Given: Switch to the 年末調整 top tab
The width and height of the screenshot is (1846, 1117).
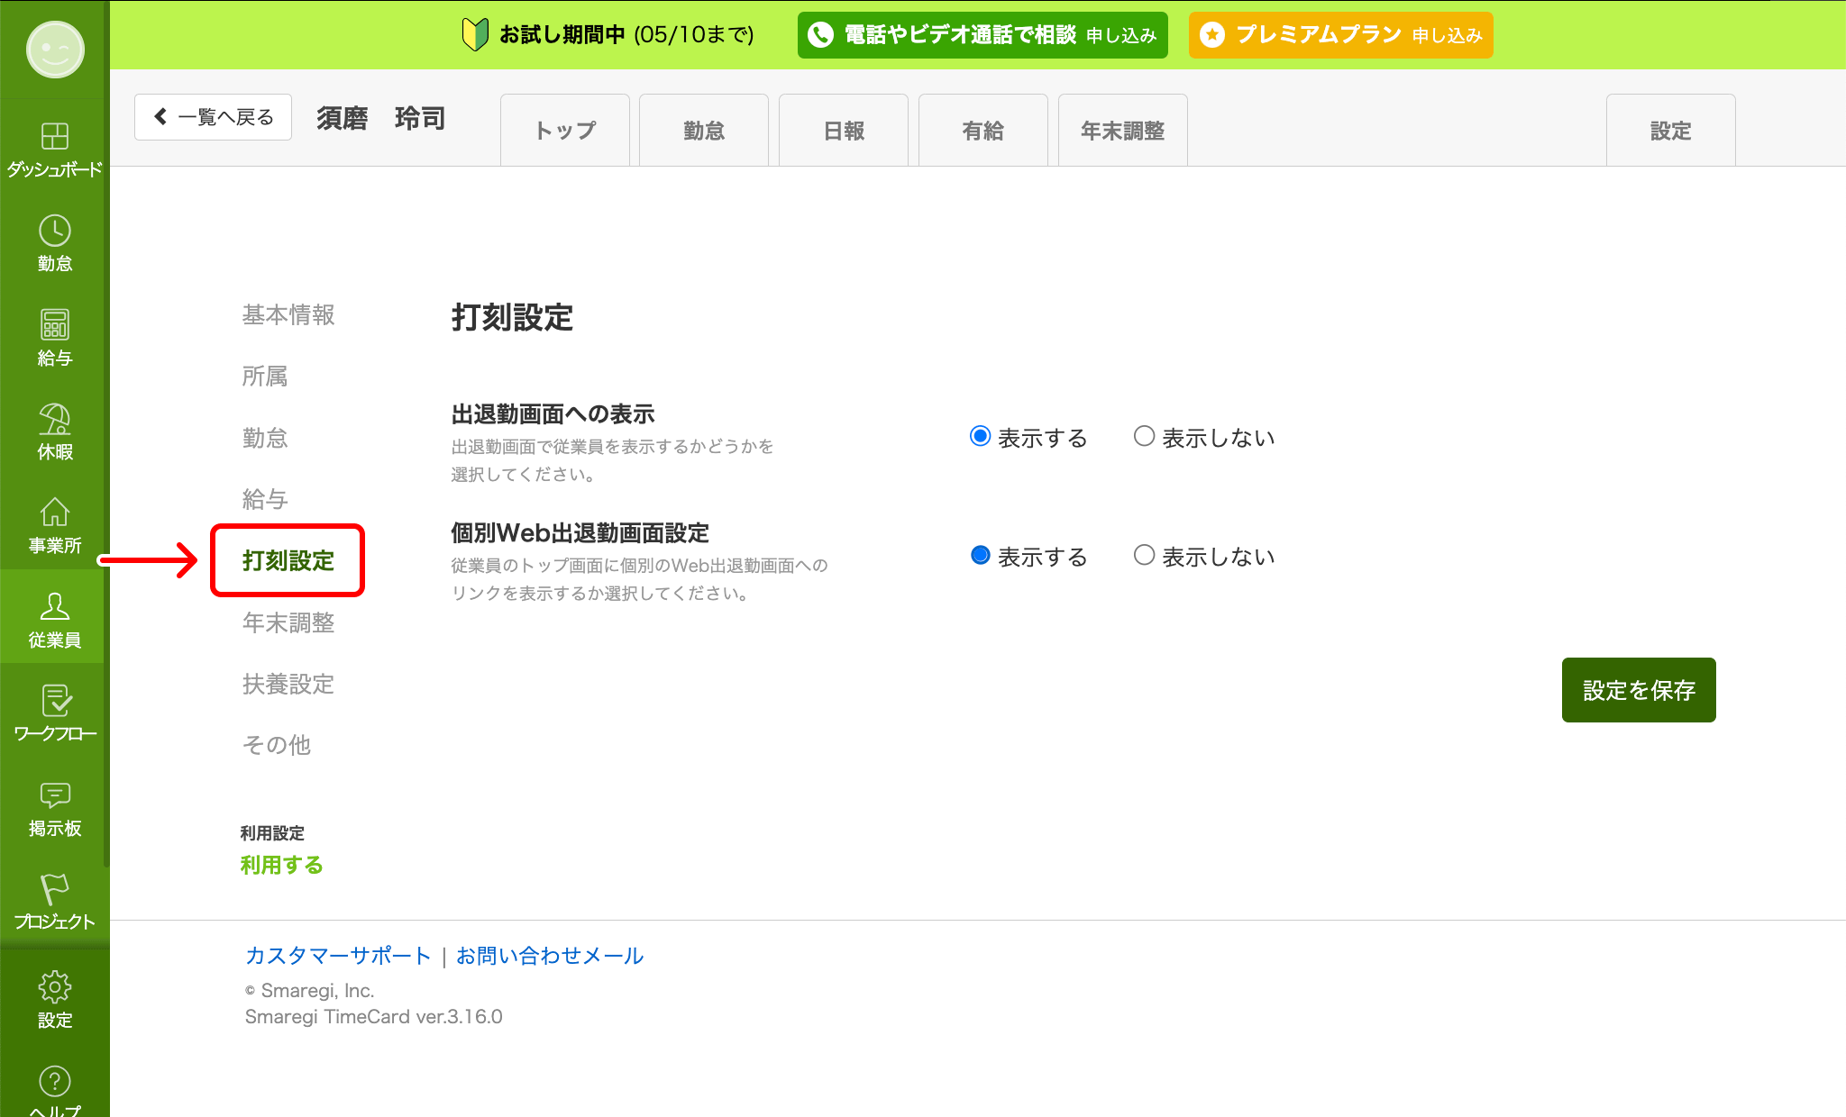Looking at the screenshot, I should coord(1123,131).
